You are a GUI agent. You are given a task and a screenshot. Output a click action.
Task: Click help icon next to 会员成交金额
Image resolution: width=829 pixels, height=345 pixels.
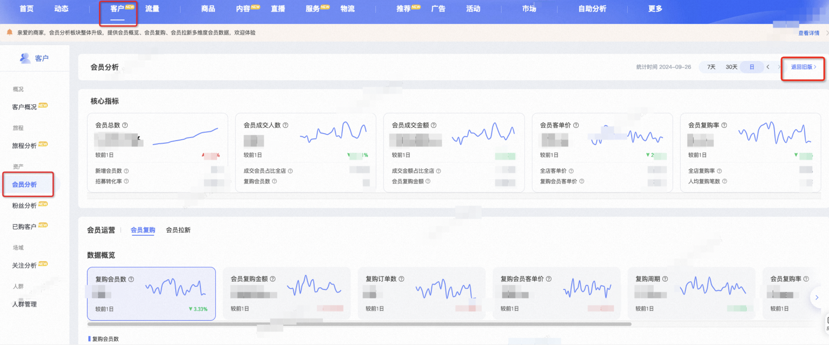[434, 125]
